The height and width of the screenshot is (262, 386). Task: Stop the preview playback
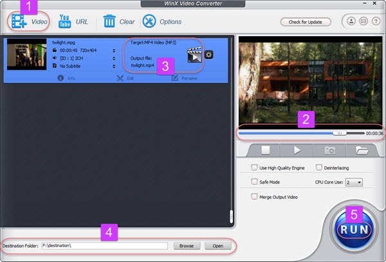pyautogui.click(x=265, y=150)
